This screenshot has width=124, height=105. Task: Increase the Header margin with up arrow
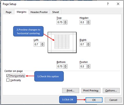coord(88,21)
